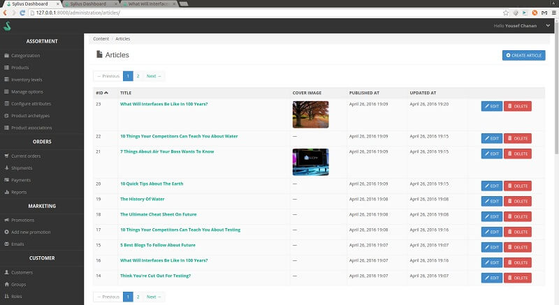Edit 5 Best Blogs To Follow article
Screen dimensions: 559x305
492,247
